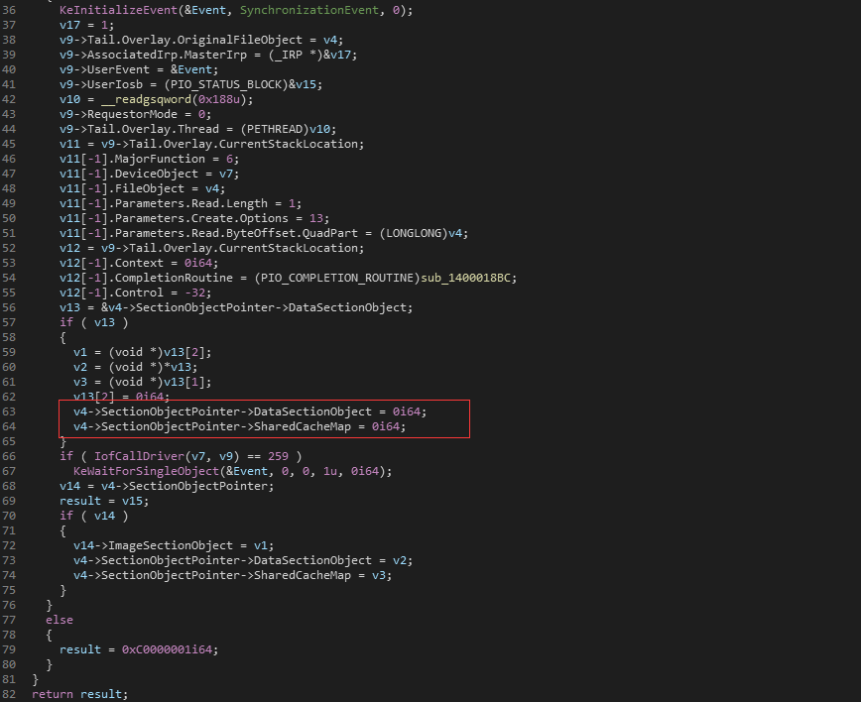Image resolution: width=861 pixels, height=702 pixels.
Task: Select the else keyword
Action: [x=60, y=620]
